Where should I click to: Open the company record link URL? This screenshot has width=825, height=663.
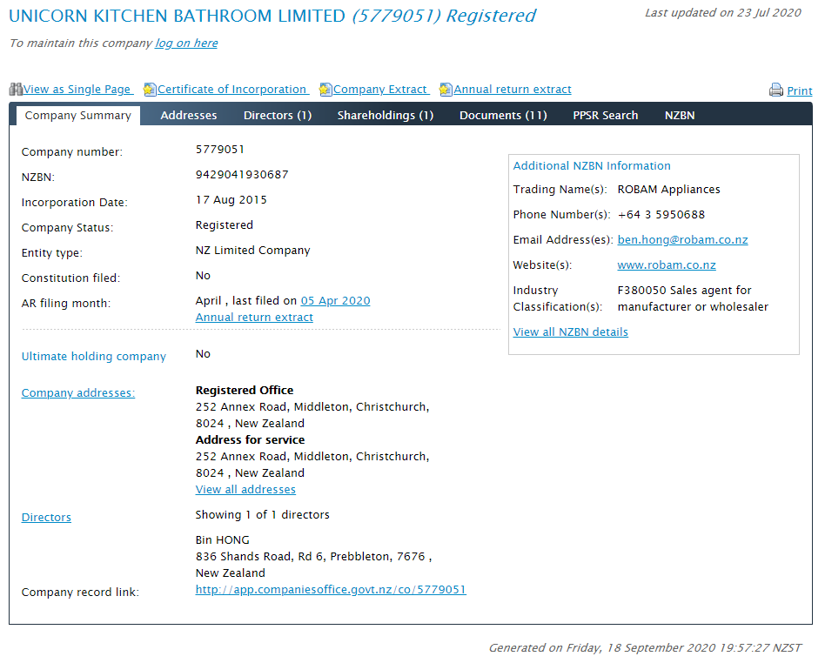click(x=331, y=590)
